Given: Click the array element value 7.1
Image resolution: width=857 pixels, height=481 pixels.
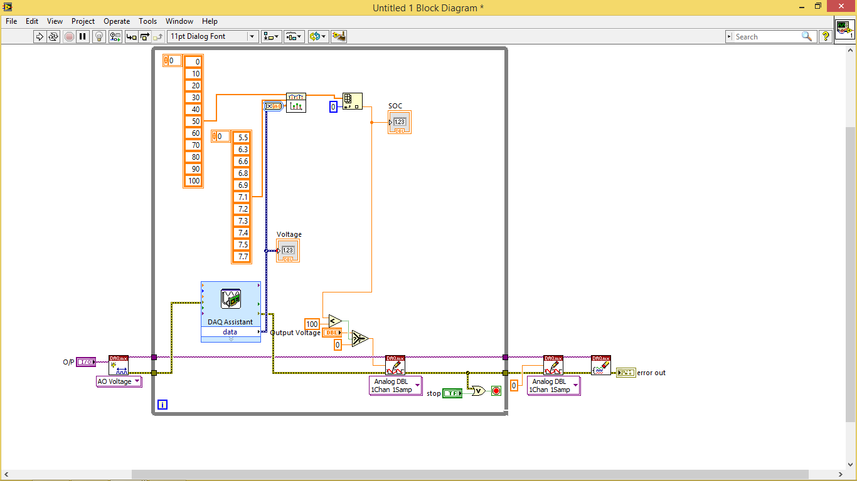Looking at the screenshot, I should point(242,197).
